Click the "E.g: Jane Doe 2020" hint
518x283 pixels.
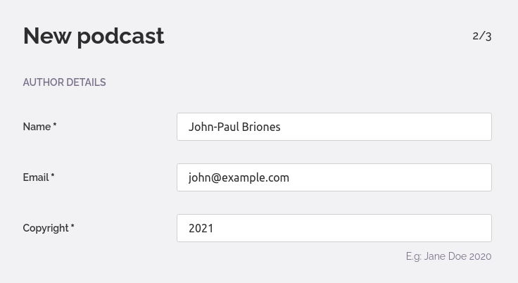click(x=448, y=256)
